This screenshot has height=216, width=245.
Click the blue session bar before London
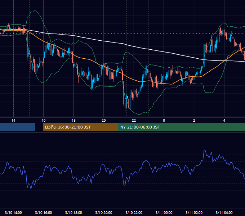coord(18,127)
